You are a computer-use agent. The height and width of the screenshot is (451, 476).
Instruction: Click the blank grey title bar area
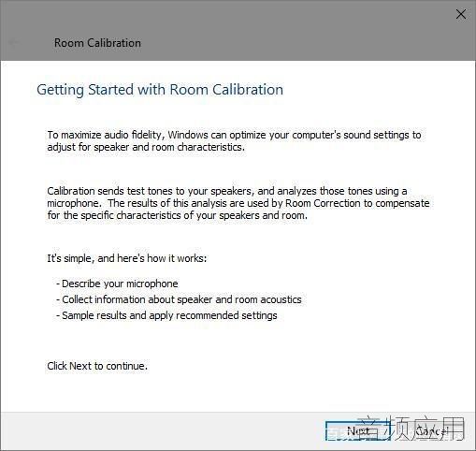coord(281,31)
